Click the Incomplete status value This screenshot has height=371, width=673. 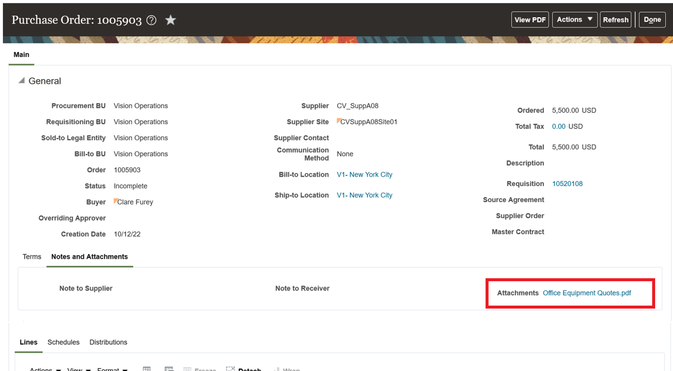click(x=130, y=186)
